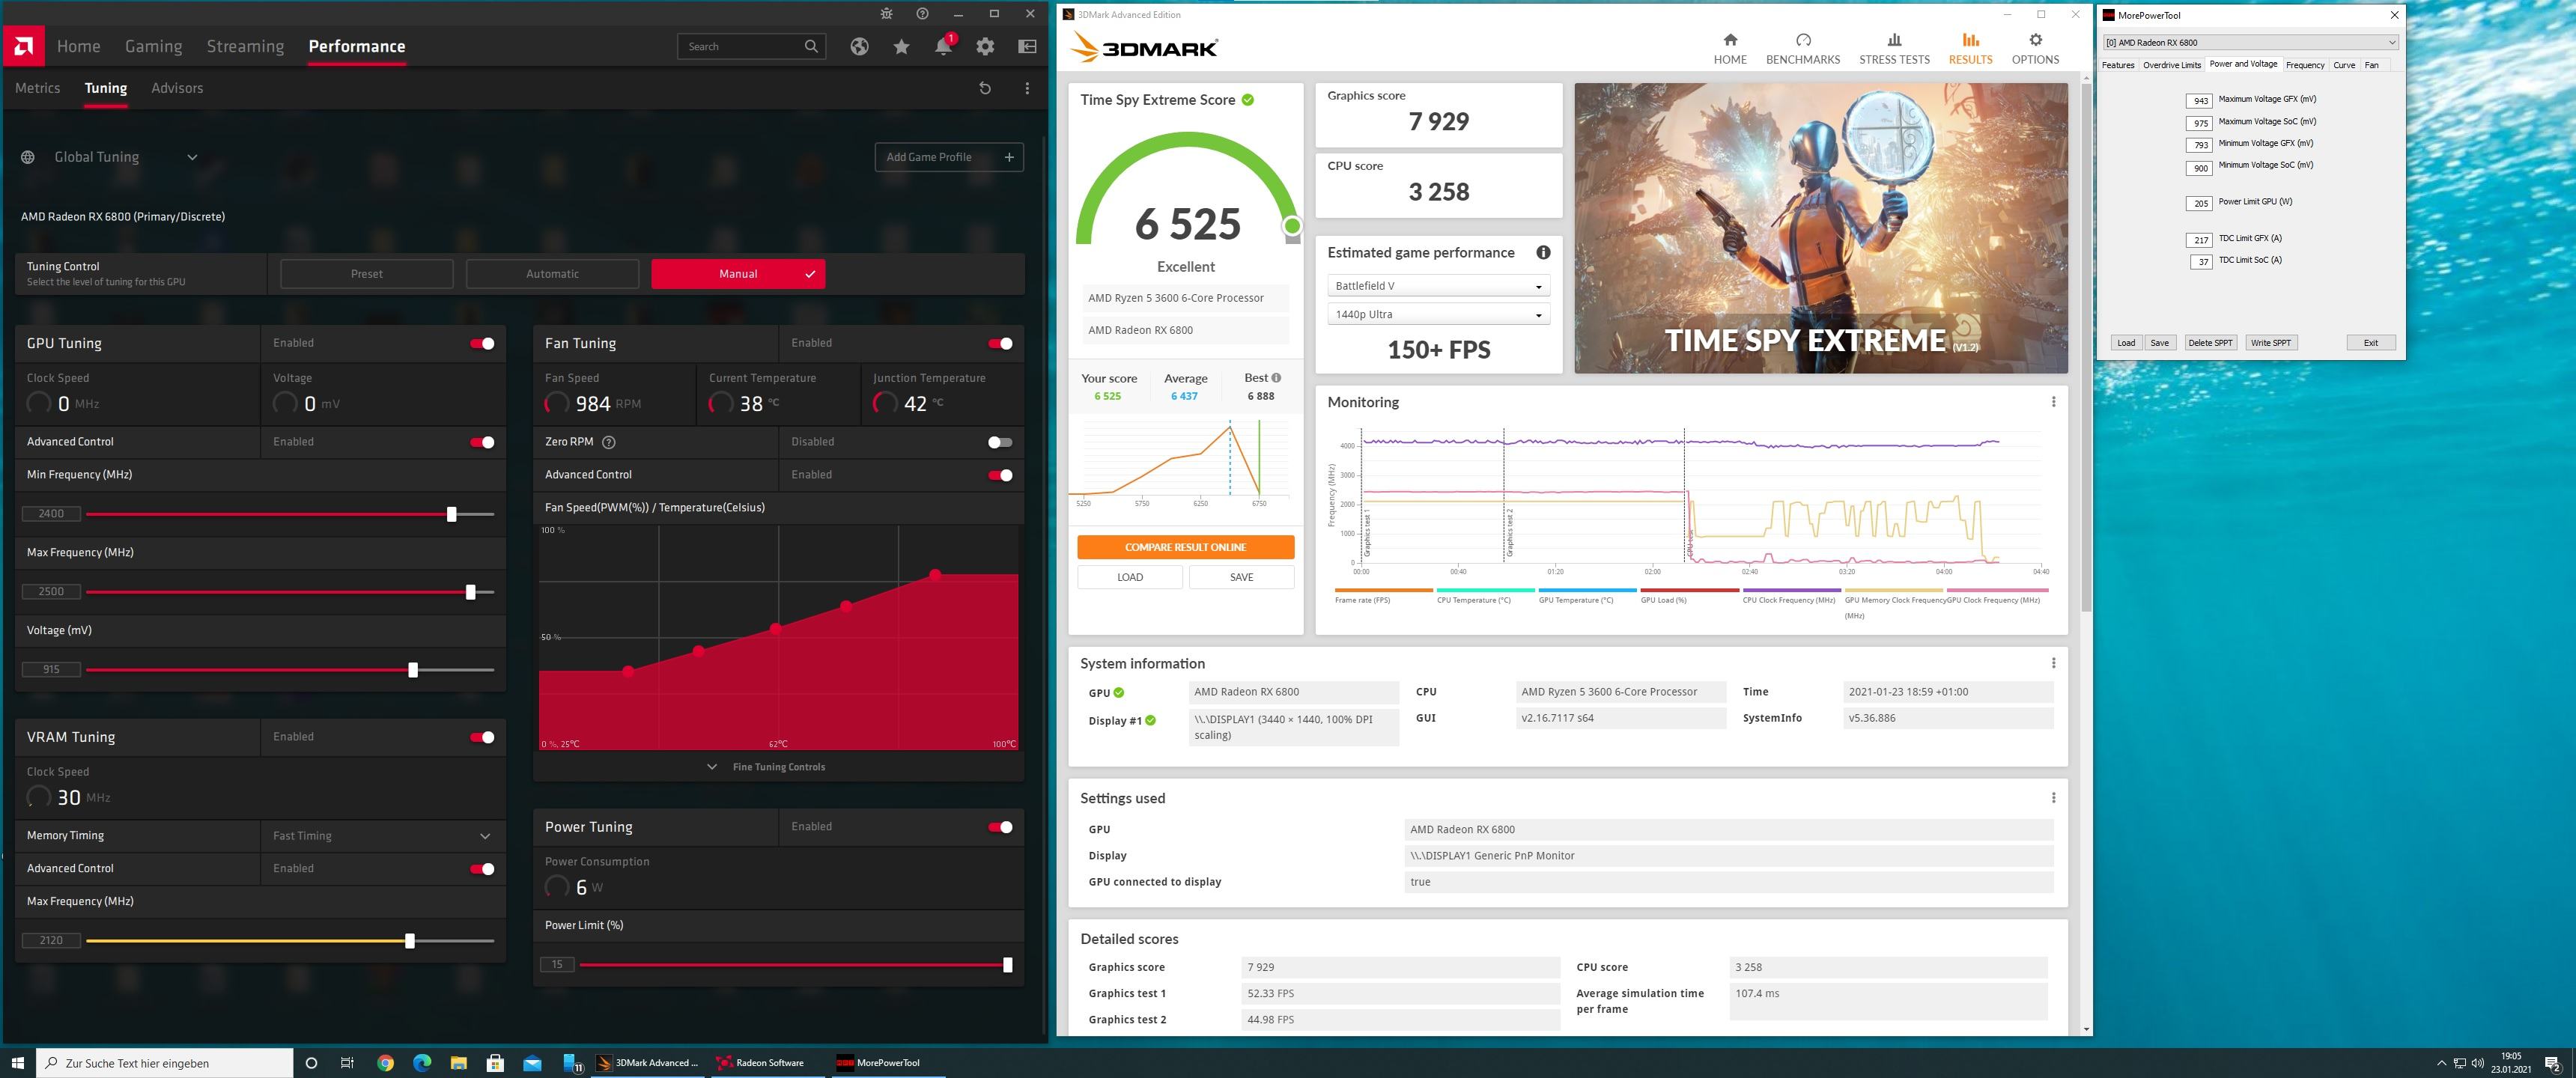Open Windows Start menu
The height and width of the screenshot is (1078, 2576).
pyautogui.click(x=17, y=1062)
